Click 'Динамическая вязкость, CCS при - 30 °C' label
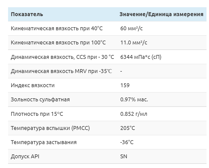This screenshot has width=209, height=168. pyautogui.click(x=62, y=57)
